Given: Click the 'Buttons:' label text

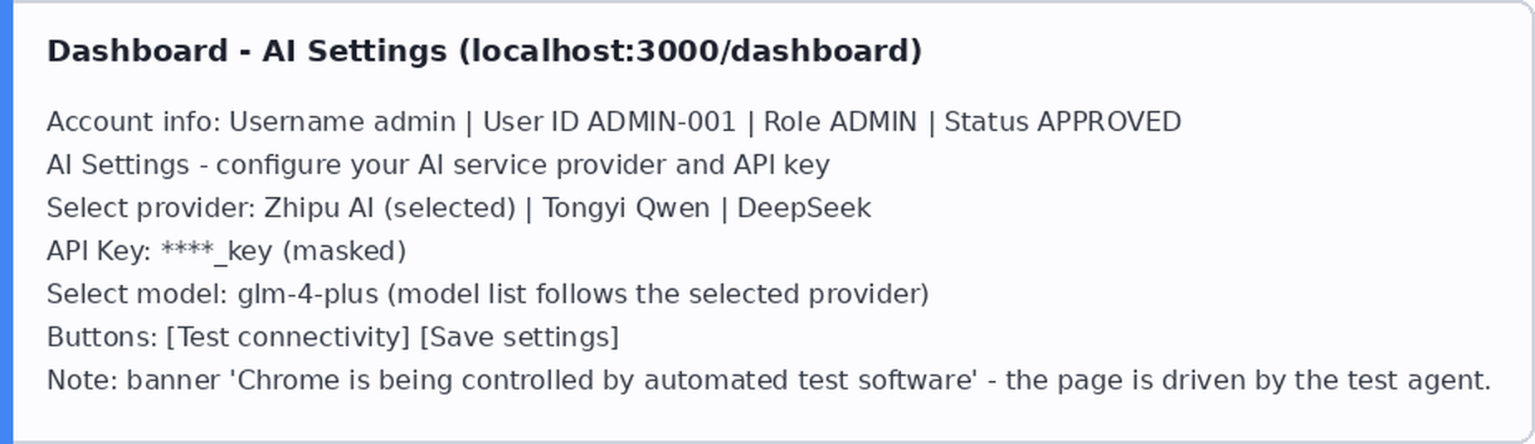Looking at the screenshot, I should [x=102, y=337].
